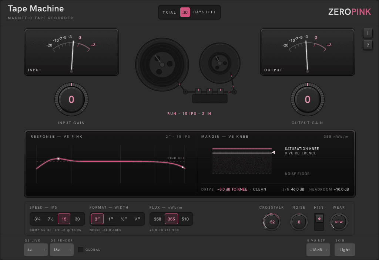Viewport: 379px width, 260px height.
Task: Select 3¾ IPS tape speed
Action: click(x=37, y=219)
